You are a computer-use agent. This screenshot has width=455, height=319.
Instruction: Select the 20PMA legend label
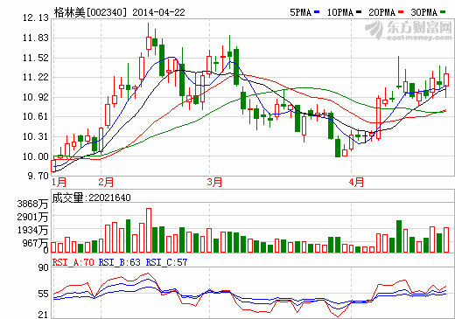pos(382,12)
